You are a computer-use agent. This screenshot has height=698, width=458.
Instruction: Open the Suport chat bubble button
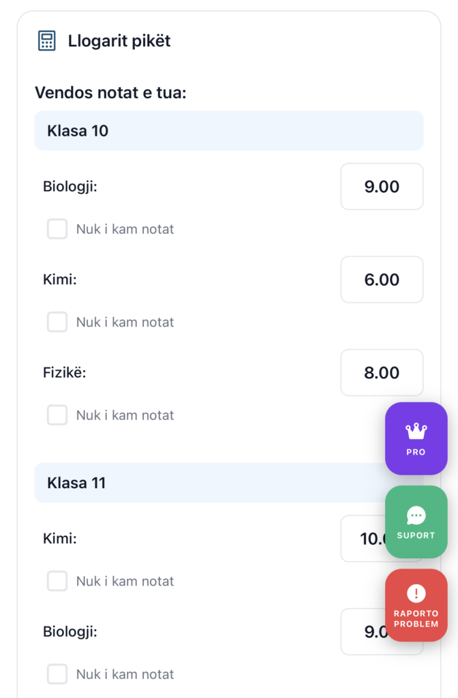coord(416,522)
